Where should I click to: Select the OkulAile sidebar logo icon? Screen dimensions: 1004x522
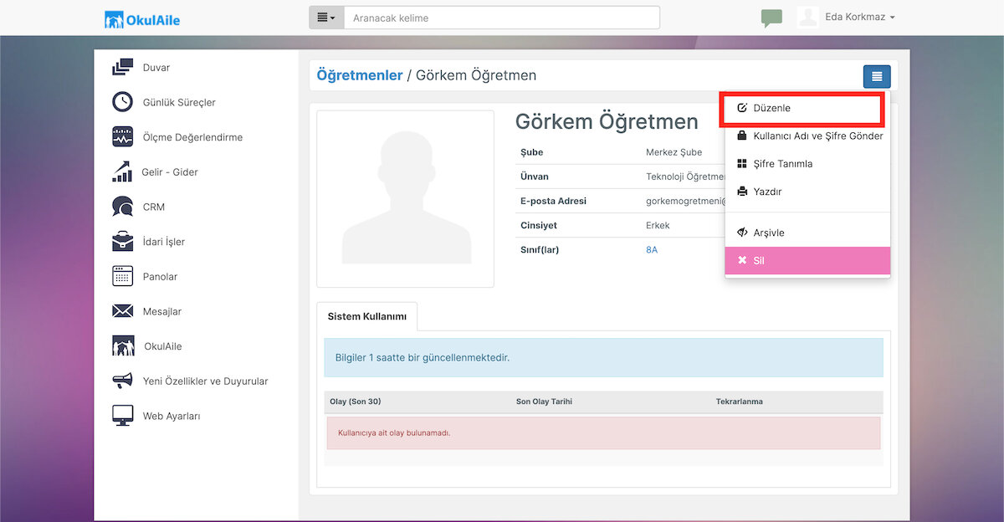(123, 346)
